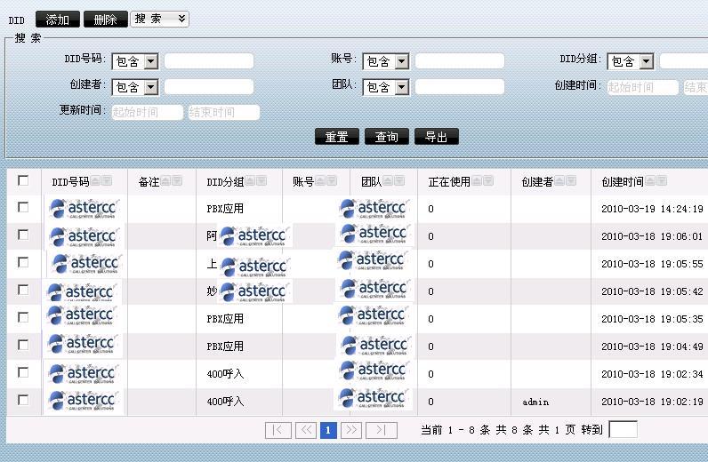Check the row created 2010-03-18 19:06:01
The image size is (708, 462).
click(x=23, y=235)
